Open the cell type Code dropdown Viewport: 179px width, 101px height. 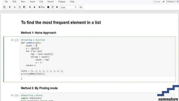(x=69, y=7)
